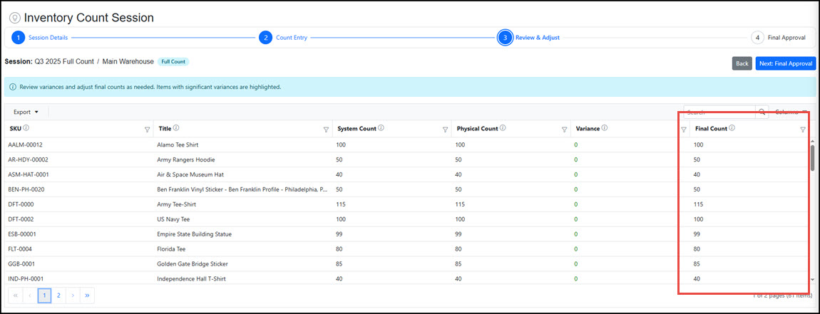Expand the Export dropdown

pyautogui.click(x=26, y=112)
